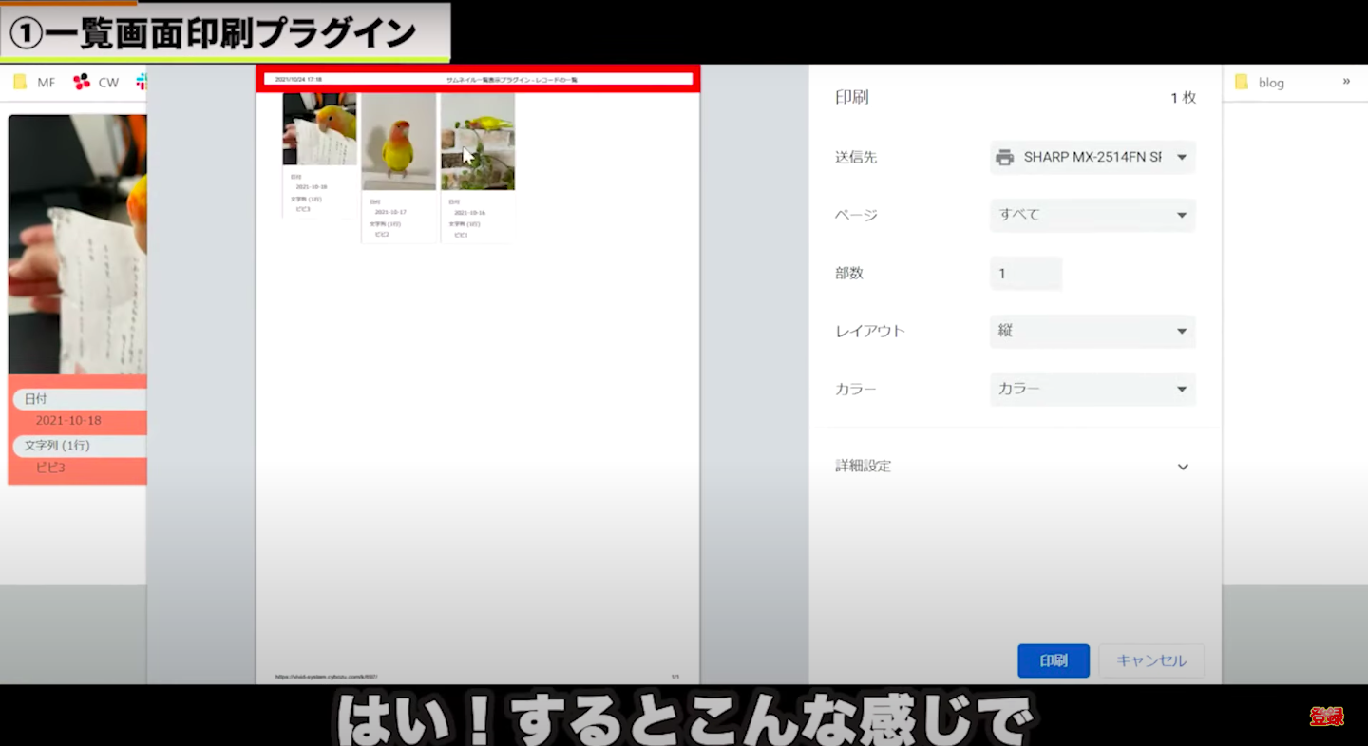The width and height of the screenshot is (1368, 746).
Task: Open the blog bookmark folder
Action: coord(1260,83)
